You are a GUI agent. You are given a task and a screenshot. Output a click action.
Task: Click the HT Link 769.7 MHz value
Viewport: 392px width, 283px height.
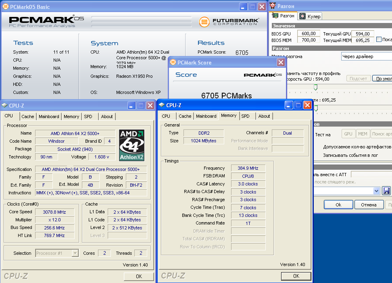(x=54, y=235)
